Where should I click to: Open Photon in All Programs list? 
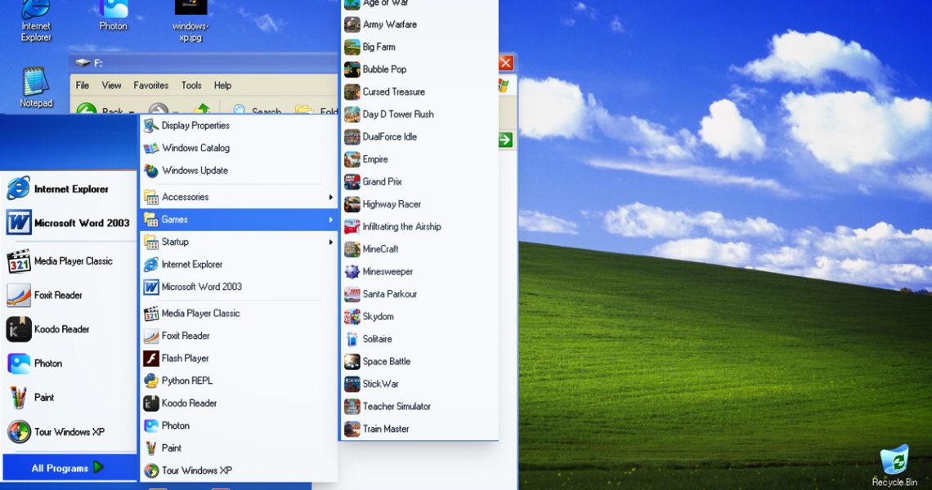[239, 425]
